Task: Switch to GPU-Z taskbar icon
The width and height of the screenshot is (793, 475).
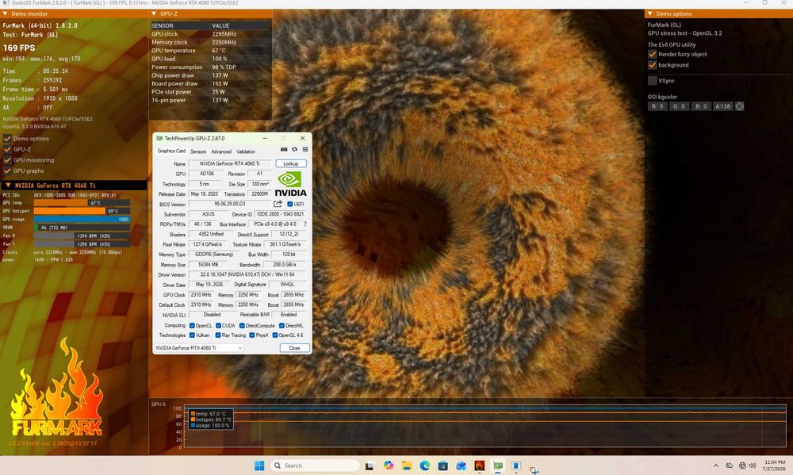Action: [x=498, y=465]
